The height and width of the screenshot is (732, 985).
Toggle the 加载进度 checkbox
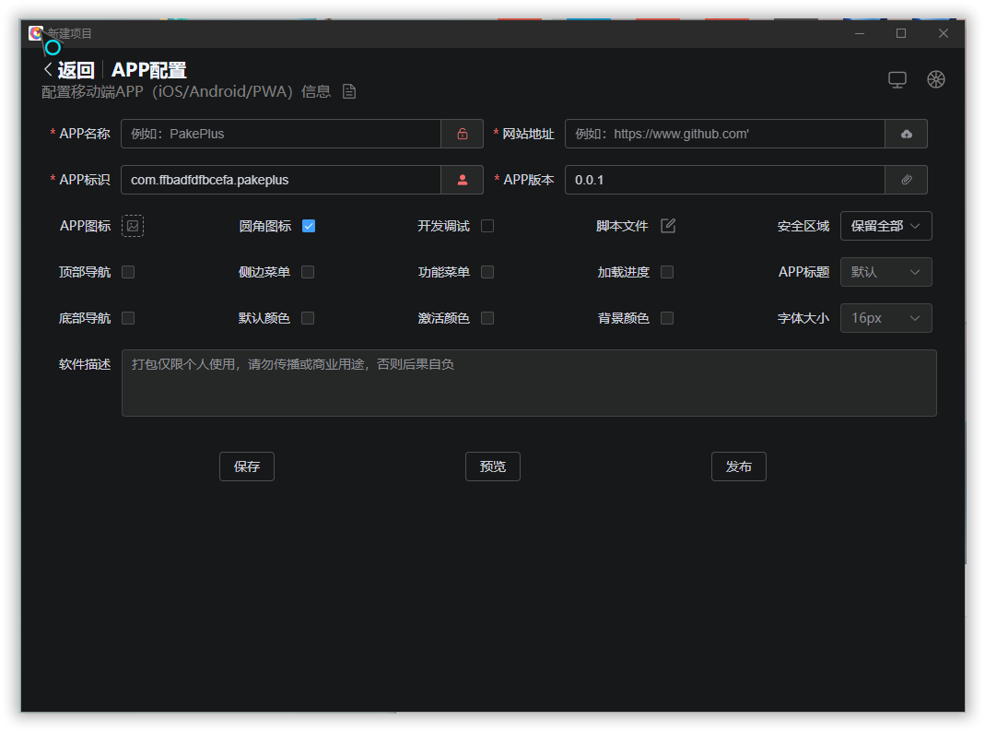click(667, 272)
